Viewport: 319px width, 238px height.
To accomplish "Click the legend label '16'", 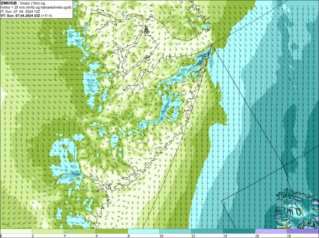I will tap(257, 236).
